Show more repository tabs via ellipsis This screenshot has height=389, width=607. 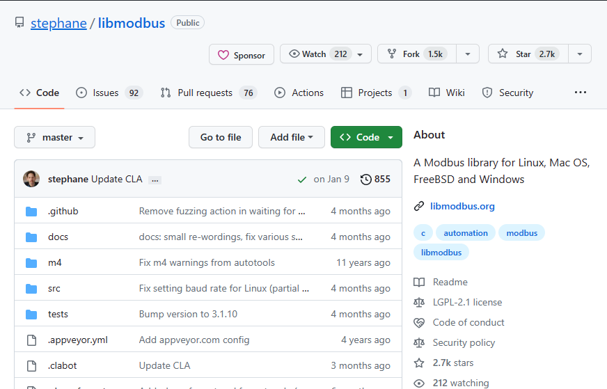pos(581,93)
